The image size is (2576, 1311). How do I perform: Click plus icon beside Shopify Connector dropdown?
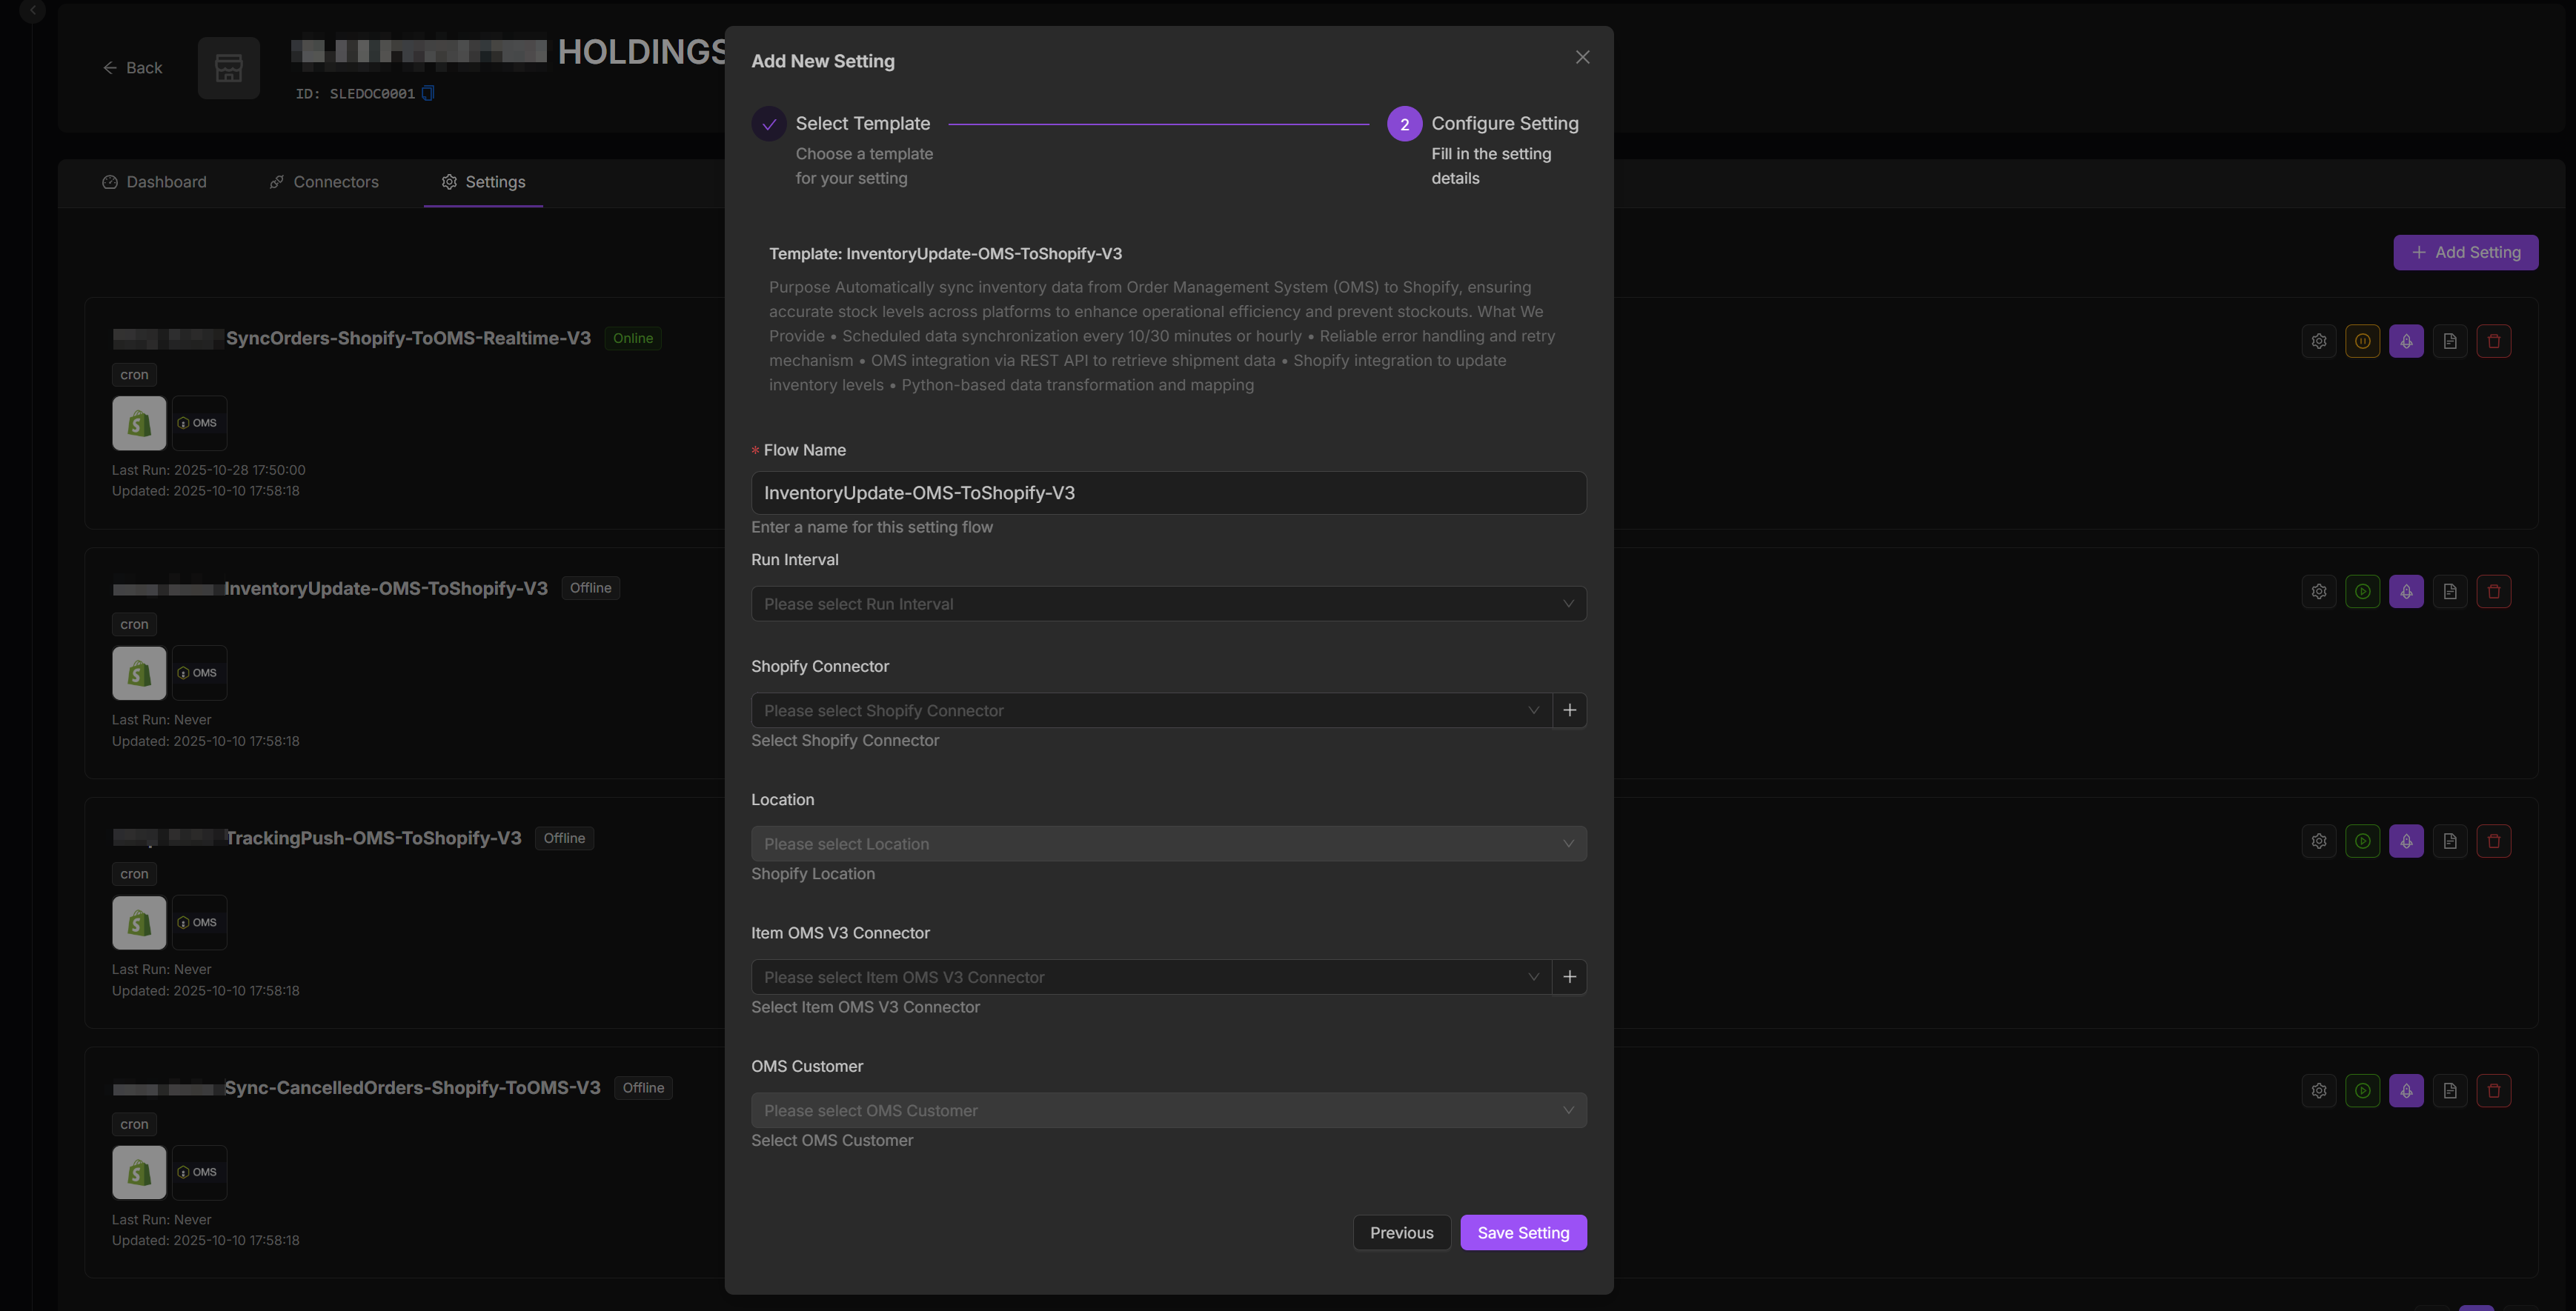(1569, 710)
